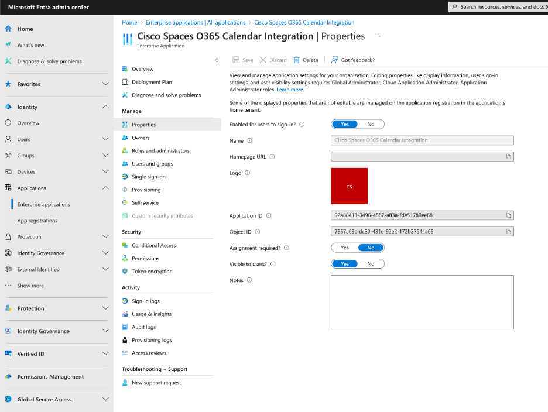This screenshot has width=548, height=412.
Task: Click the red CS application logo
Action: 349,186
